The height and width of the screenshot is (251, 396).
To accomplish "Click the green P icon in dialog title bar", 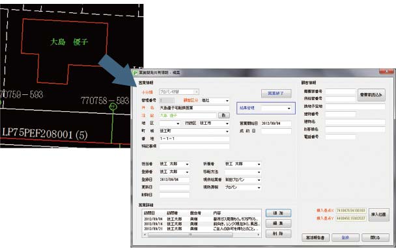I will pos(135,73).
